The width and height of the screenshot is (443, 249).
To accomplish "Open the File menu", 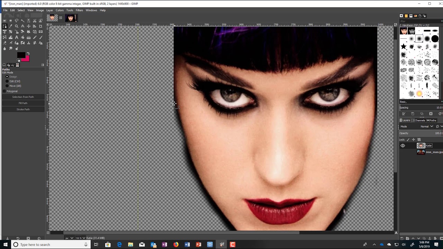I will (x=5, y=10).
